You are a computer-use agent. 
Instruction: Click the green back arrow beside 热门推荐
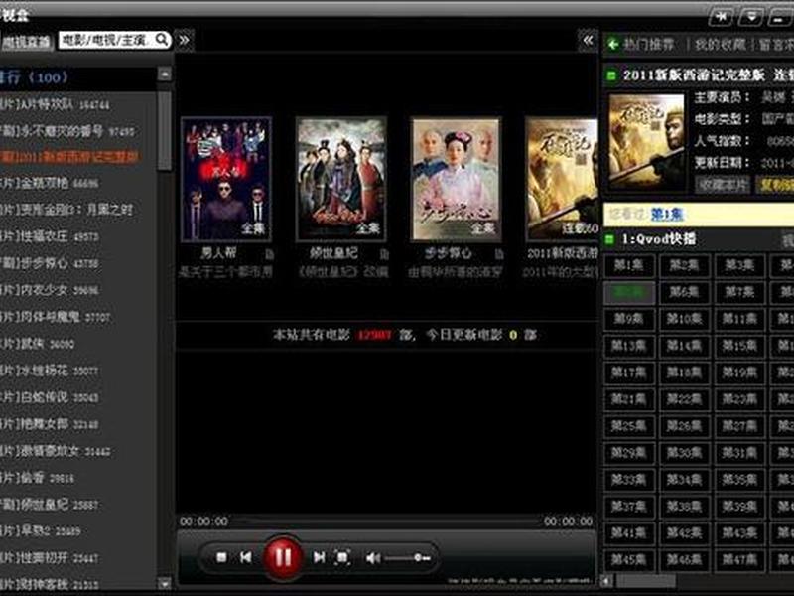tap(612, 44)
